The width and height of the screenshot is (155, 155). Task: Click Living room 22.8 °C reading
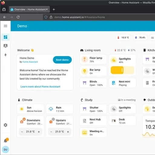coord(120,50)
